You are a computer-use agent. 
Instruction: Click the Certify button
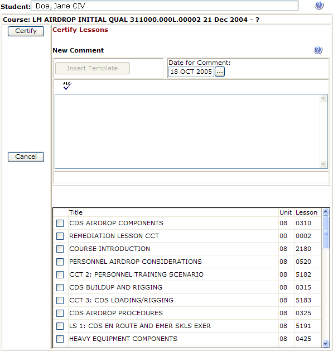point(26,31)
